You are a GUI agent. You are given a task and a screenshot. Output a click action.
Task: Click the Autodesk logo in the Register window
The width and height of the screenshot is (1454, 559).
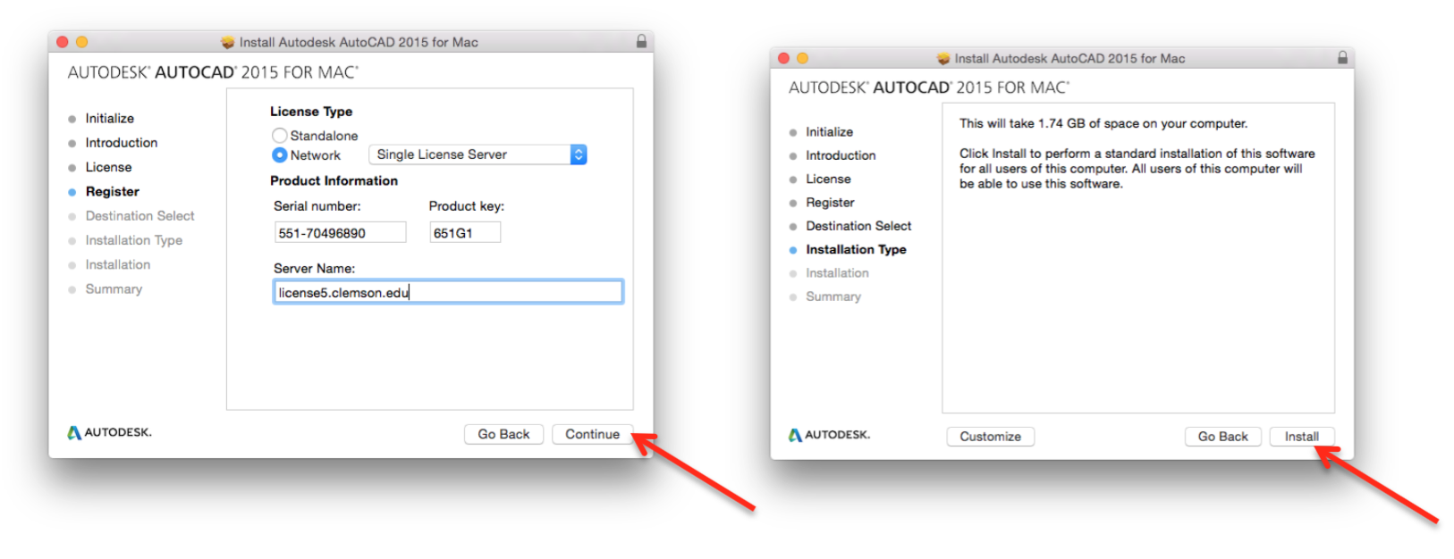tap(110, 432)
